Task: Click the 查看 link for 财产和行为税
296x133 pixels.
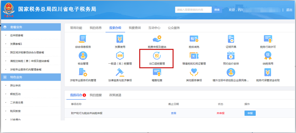Action: click(174, 113)
